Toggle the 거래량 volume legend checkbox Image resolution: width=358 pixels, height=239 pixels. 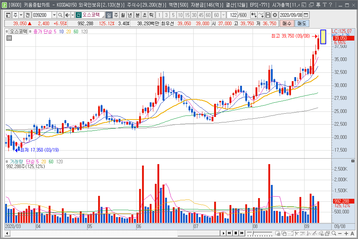(7, 162)
